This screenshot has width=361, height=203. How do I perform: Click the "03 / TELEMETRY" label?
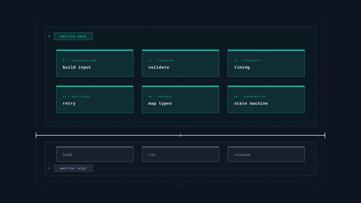click(247, 61)
